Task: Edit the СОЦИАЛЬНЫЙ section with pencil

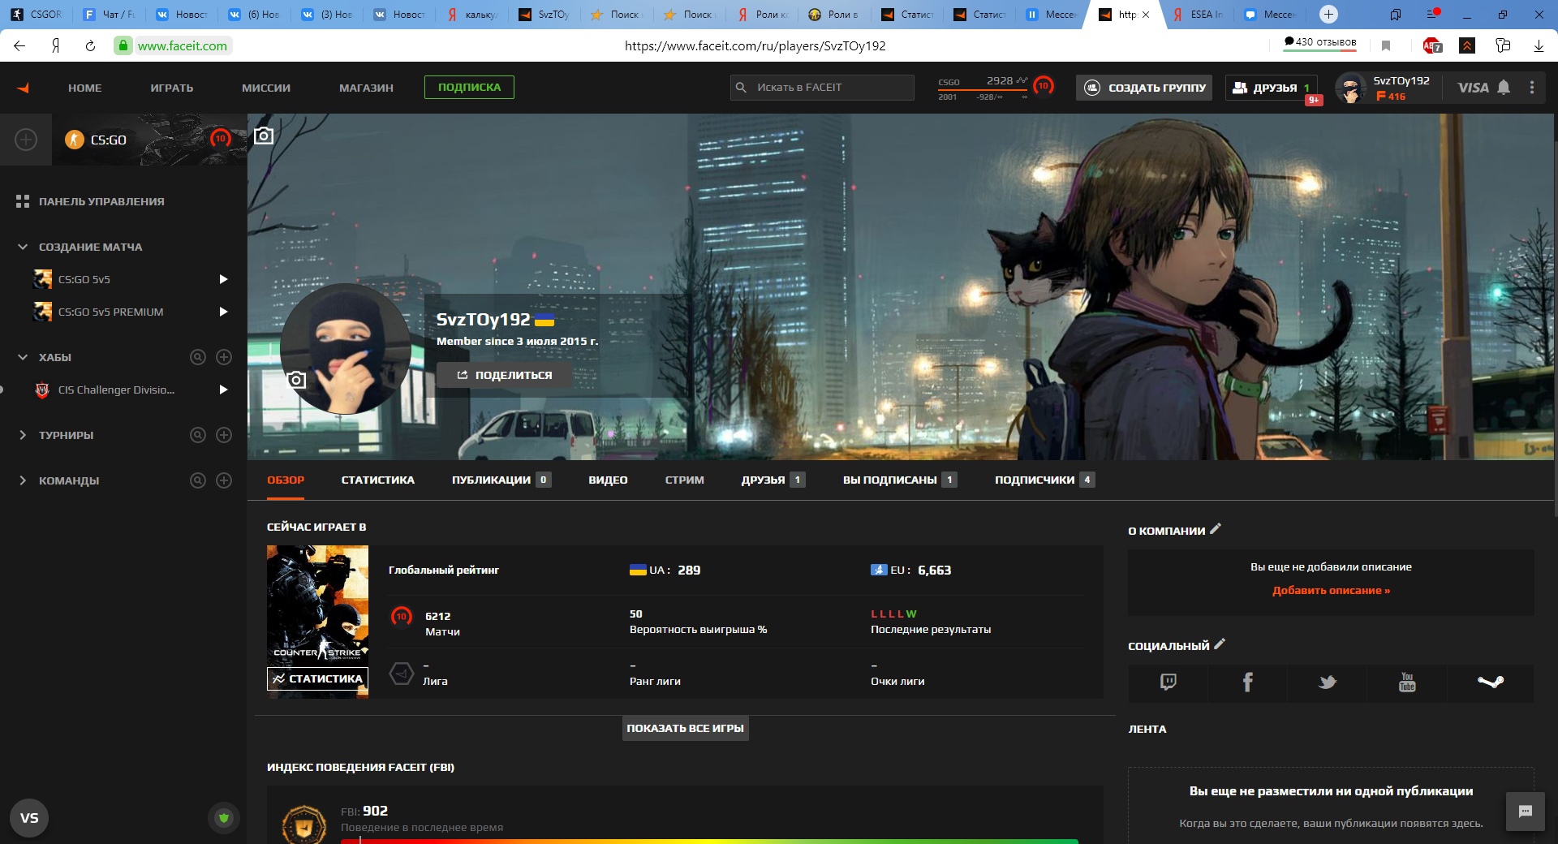Action: (1220, 644)
